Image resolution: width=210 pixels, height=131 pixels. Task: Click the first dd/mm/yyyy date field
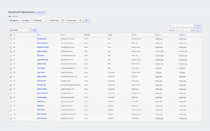point(57,20)
